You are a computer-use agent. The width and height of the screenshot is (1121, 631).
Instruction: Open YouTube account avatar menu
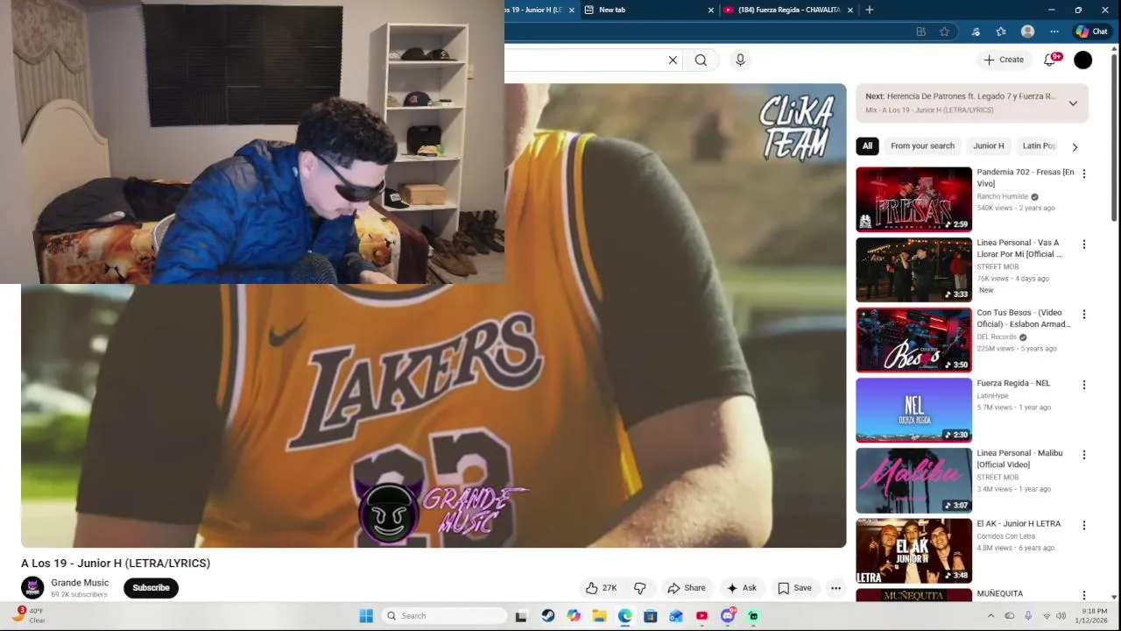click(x=1083, y=60)
